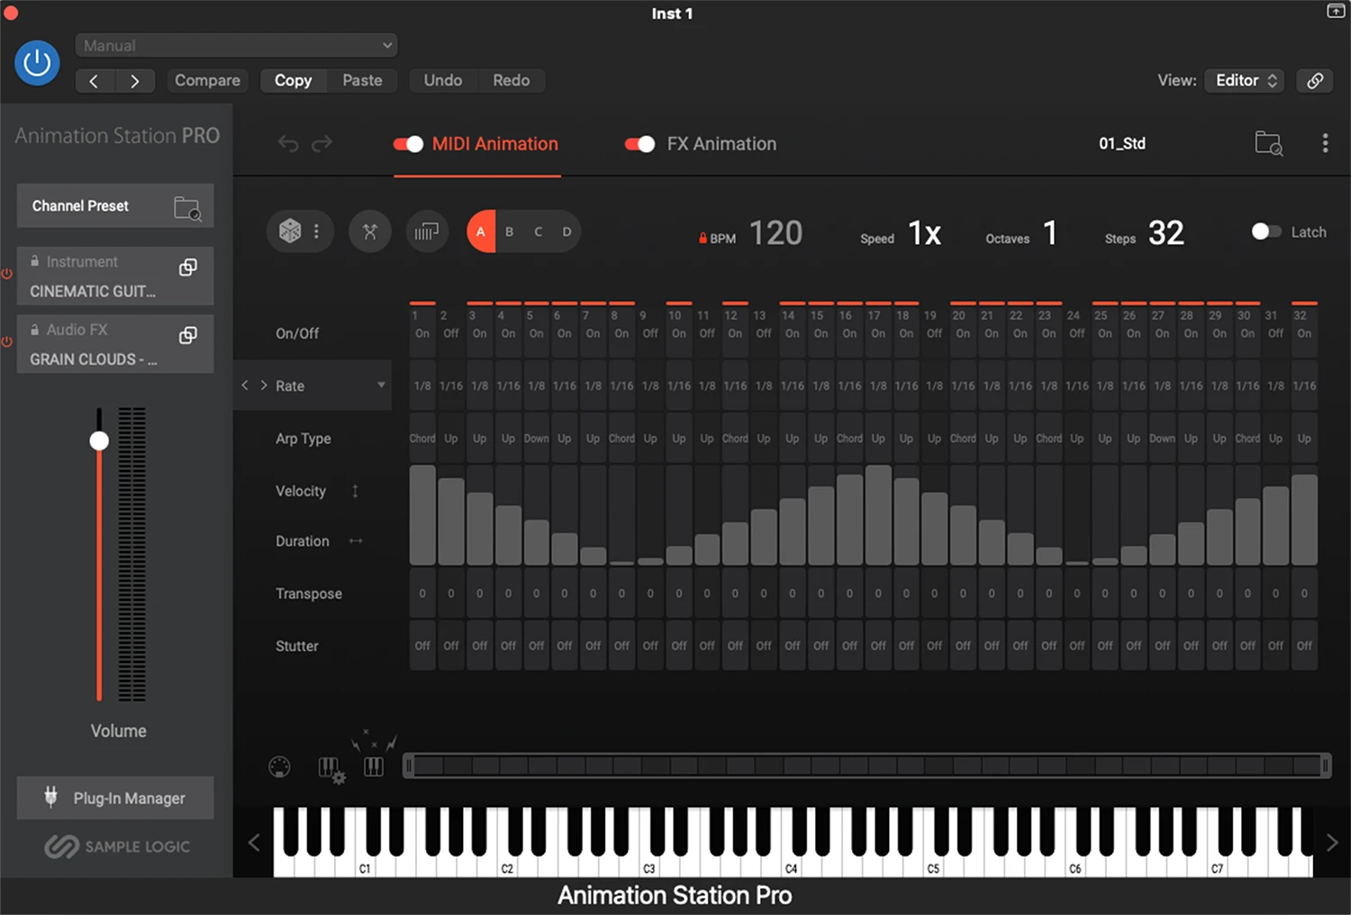
Task: Shift piano keyboard right with arrow
Action: coord(1332,843)
